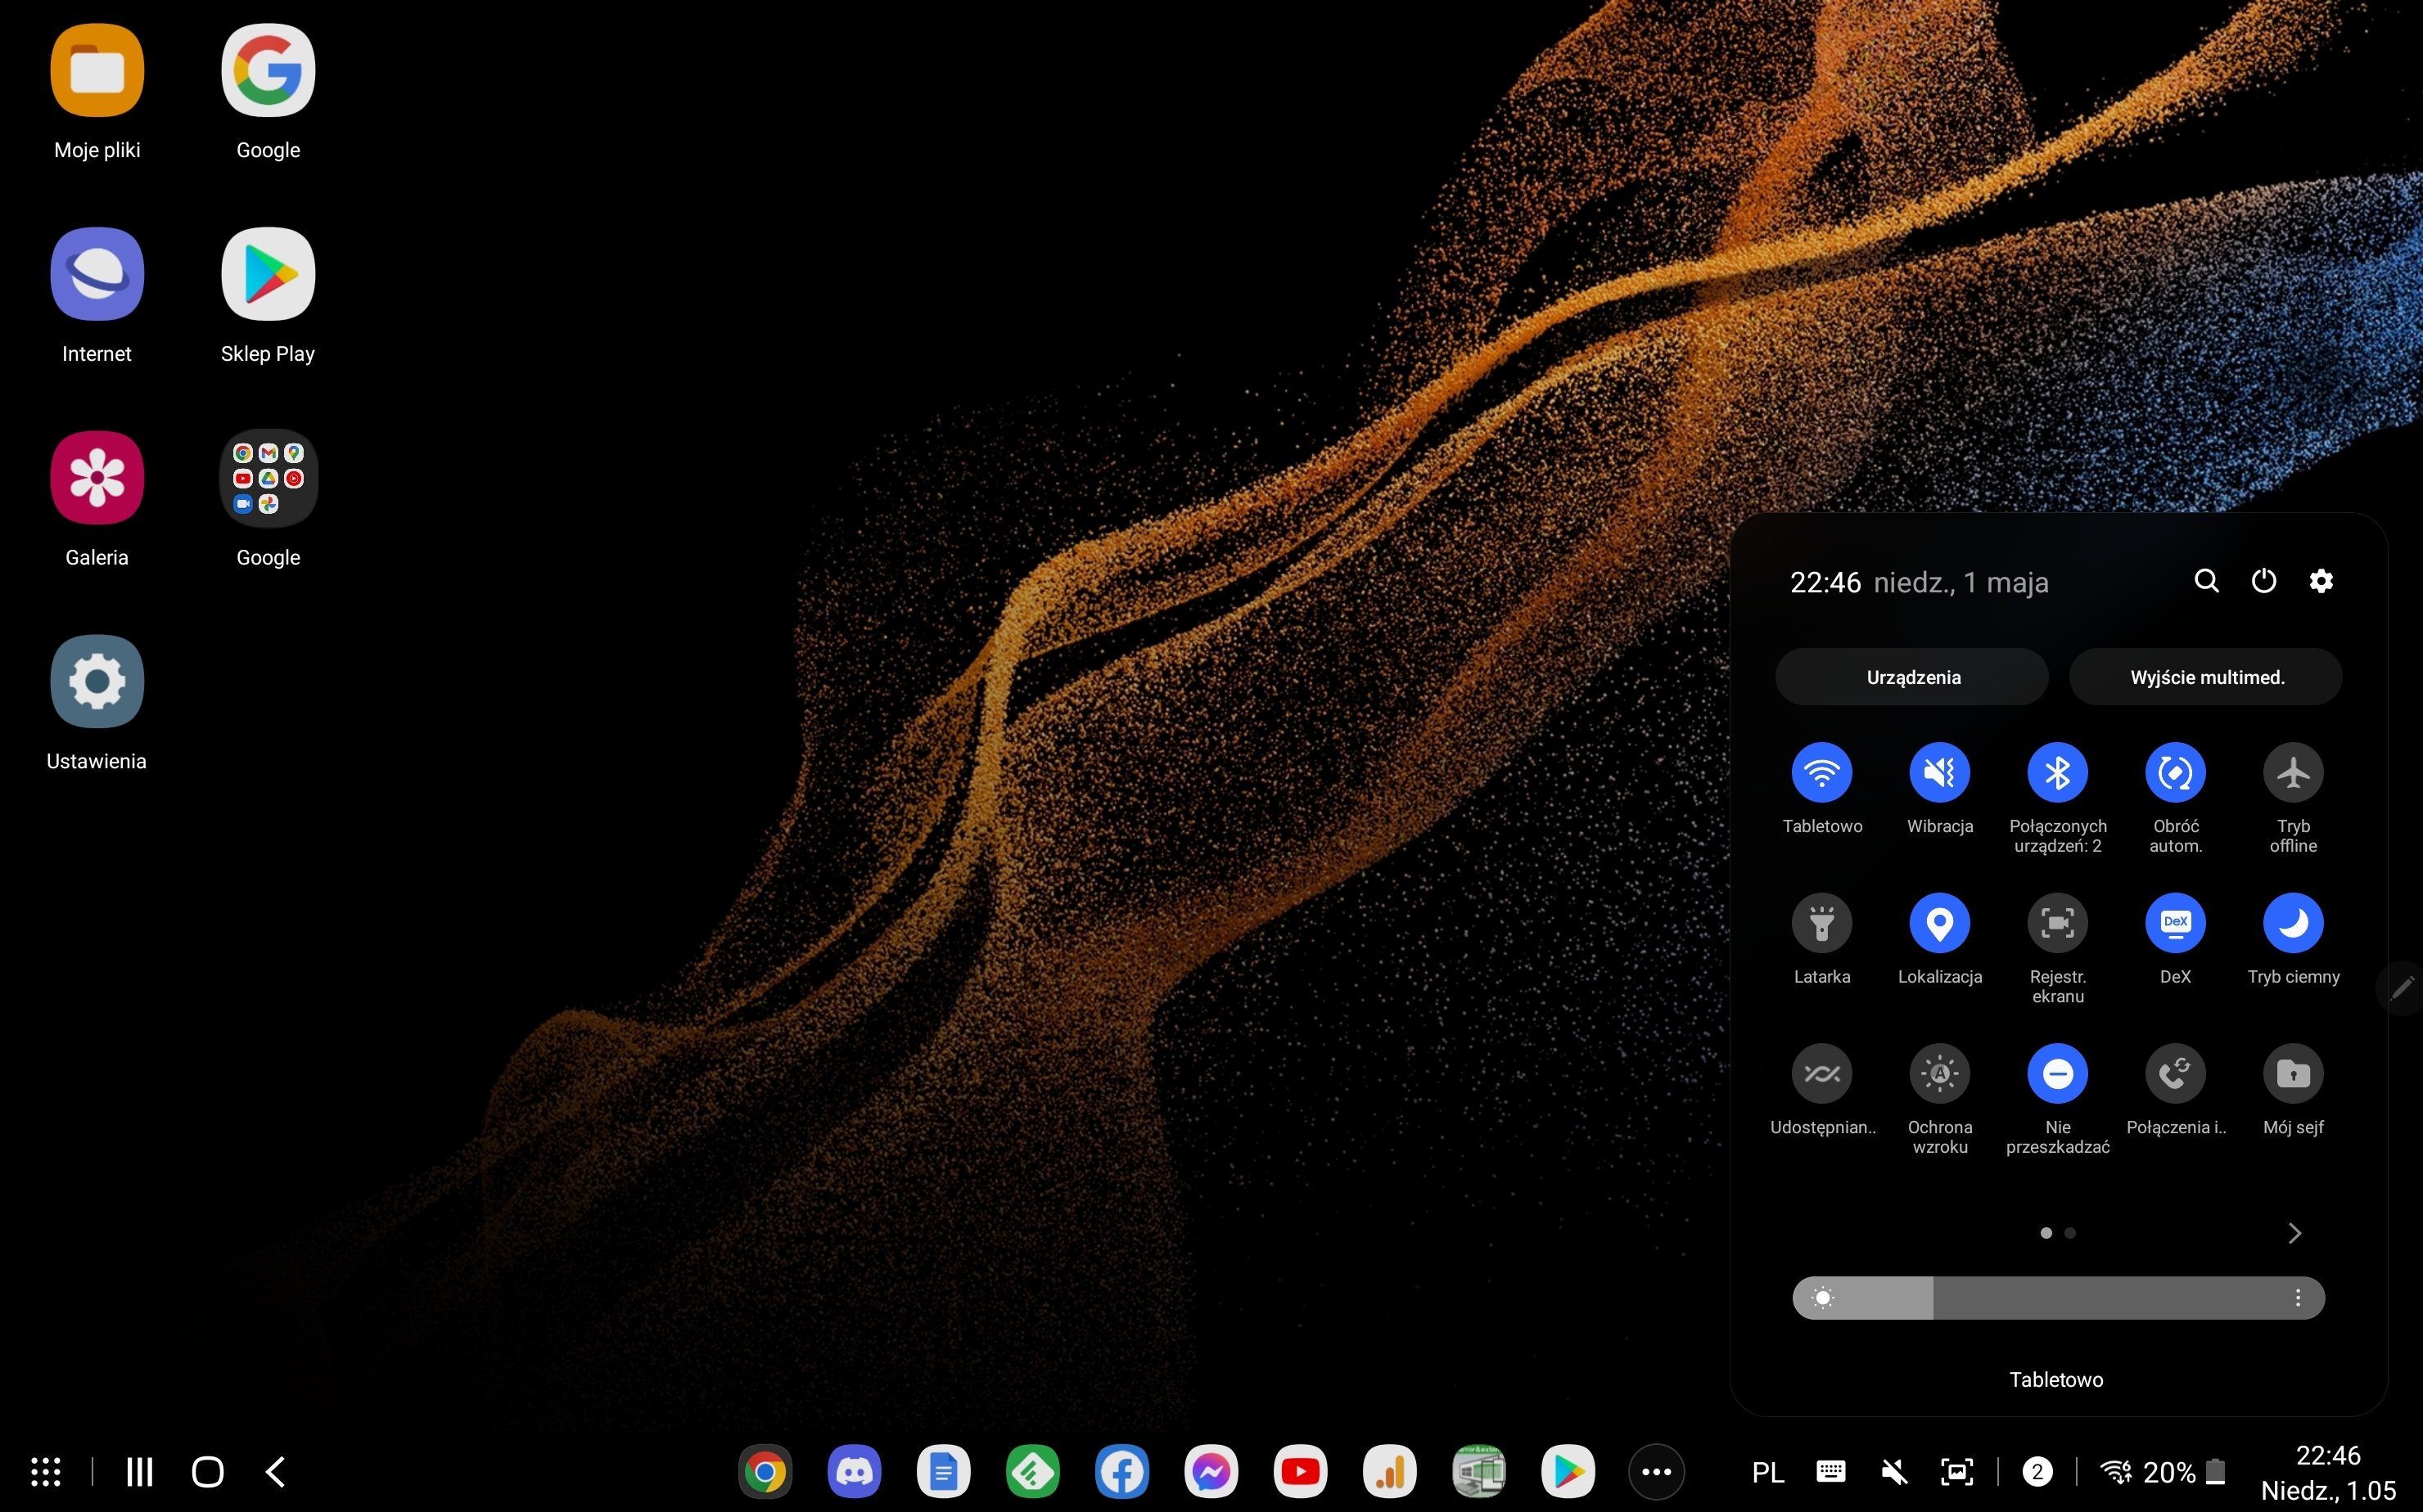The width and height of the screenshot is (2423, 1512).
Task: Open YouTube app in taskbar
Action: pyautogui.click(x=1300, y=1471)
